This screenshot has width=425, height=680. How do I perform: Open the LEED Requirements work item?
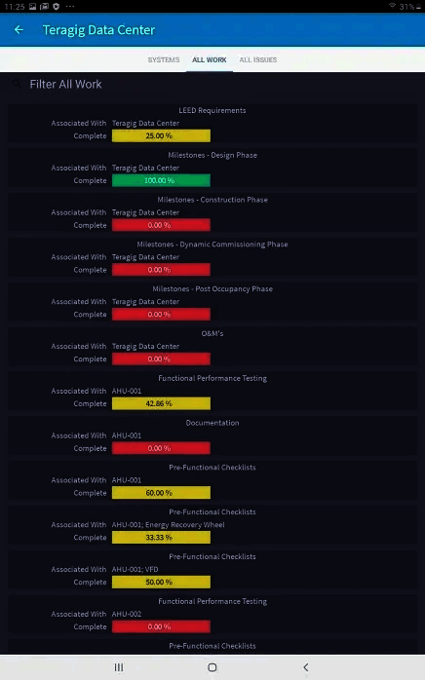[212, 123]
